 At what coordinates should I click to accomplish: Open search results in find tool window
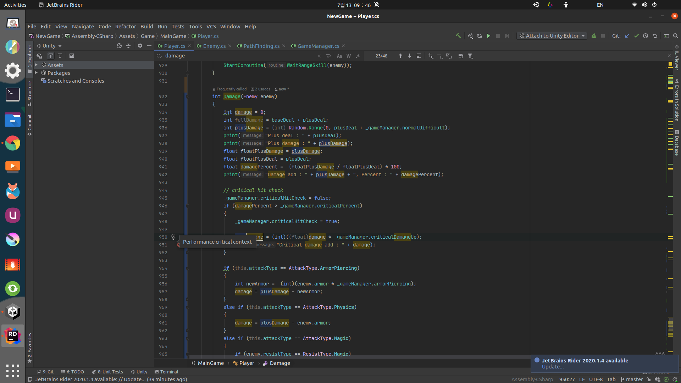coord(419,56)
